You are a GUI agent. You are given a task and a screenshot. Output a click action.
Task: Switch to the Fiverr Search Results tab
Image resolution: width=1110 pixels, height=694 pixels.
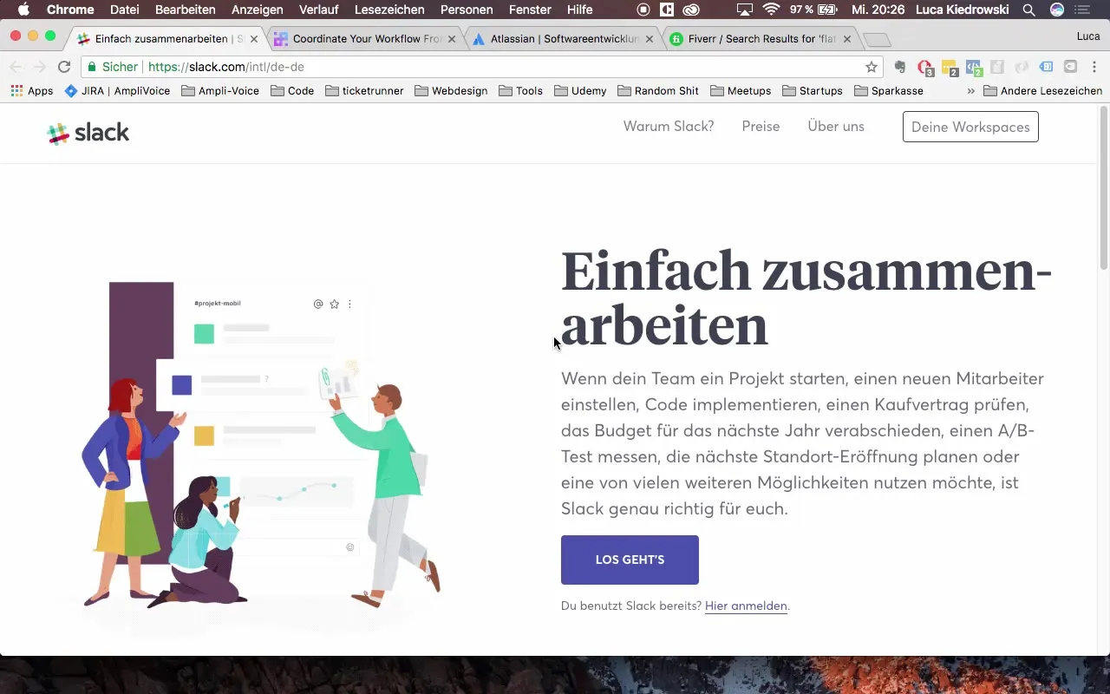click(x=761, y=39)
